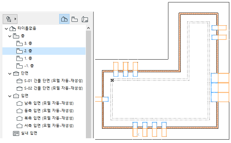
Task: Click the 3. 층 floor plan icon
Action: [20, 43]
